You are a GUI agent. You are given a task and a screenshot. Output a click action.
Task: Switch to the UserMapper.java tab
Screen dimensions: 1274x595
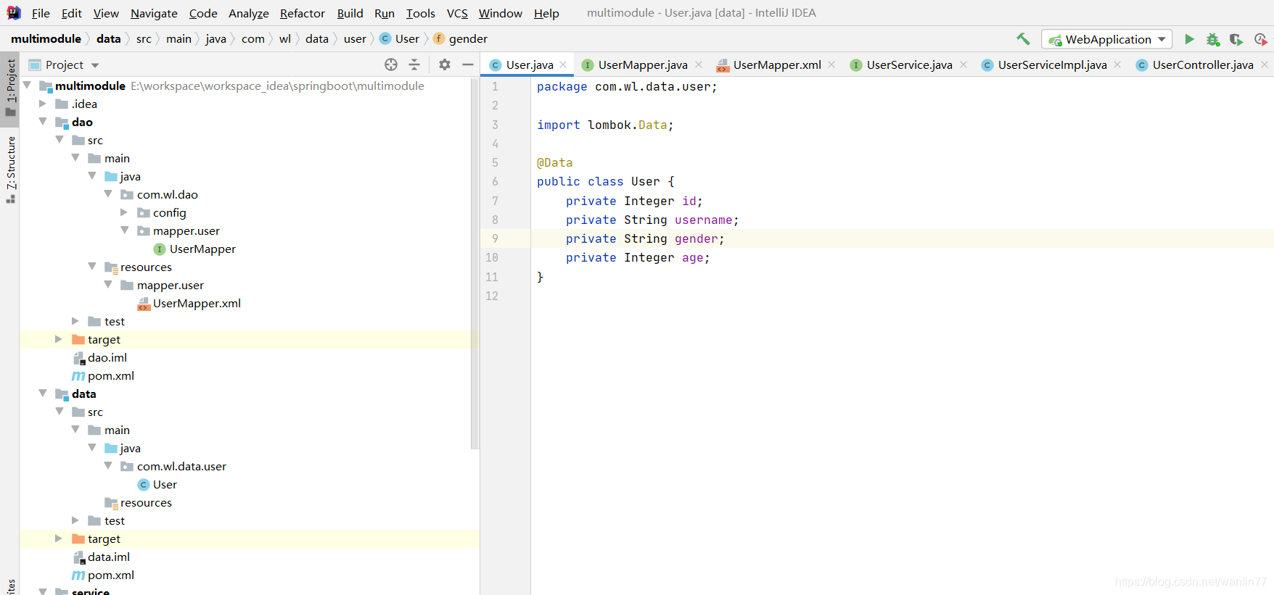click(642, 65)
